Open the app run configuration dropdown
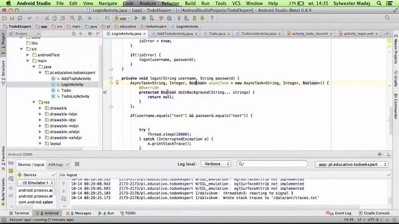Screen dimensions: 399x224 (x=123, y=18)
